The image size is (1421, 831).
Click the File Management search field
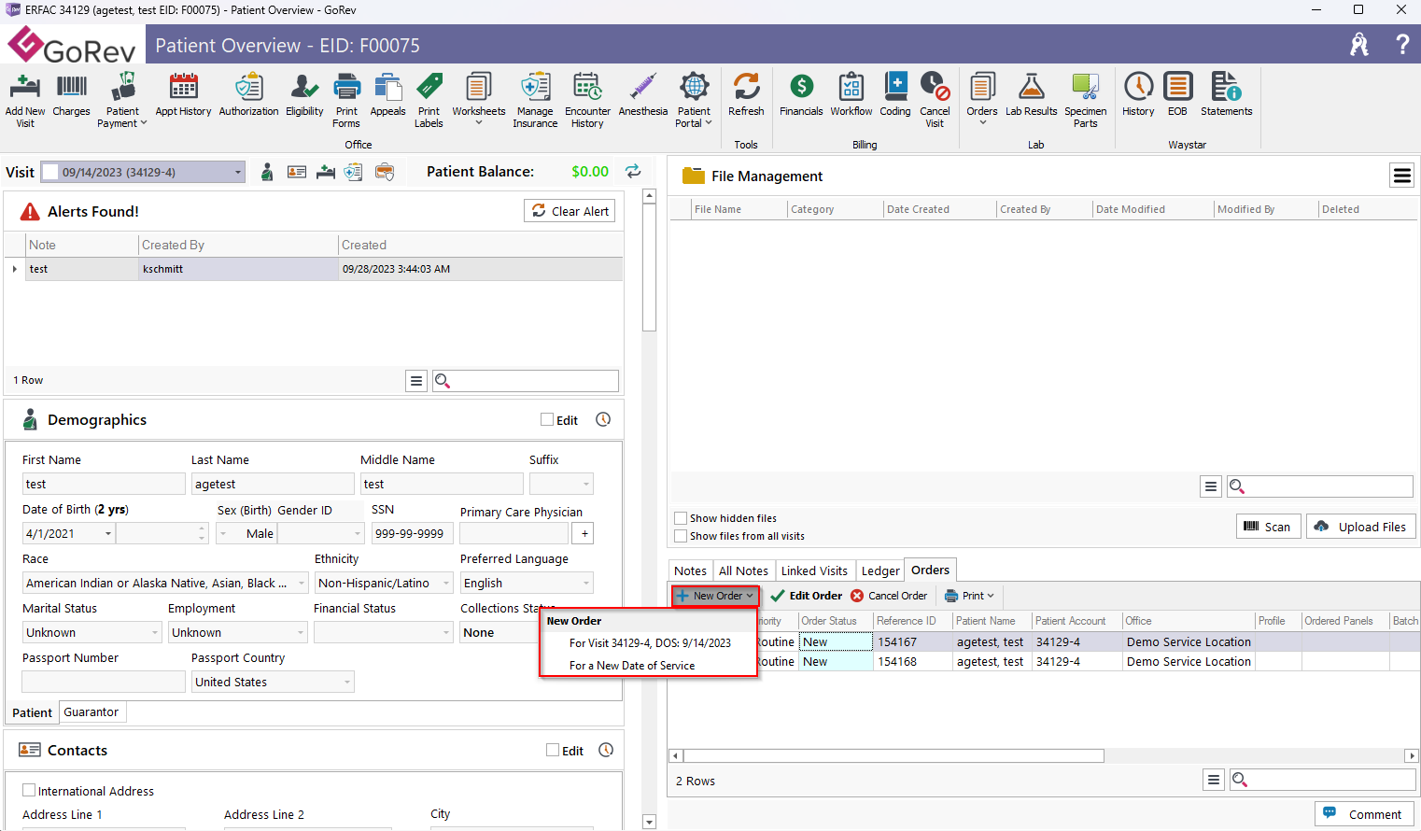coord(1319,486)
